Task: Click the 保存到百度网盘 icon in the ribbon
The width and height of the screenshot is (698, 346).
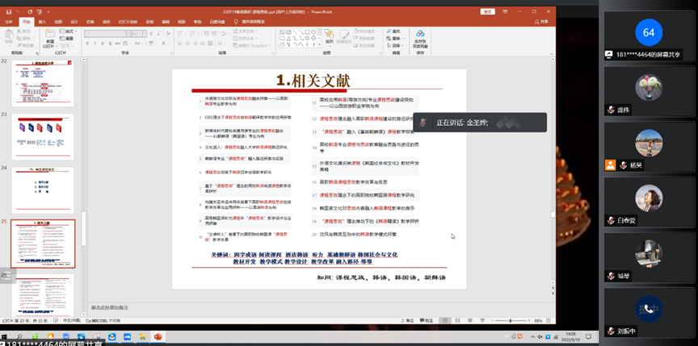Action: point(420,38)
